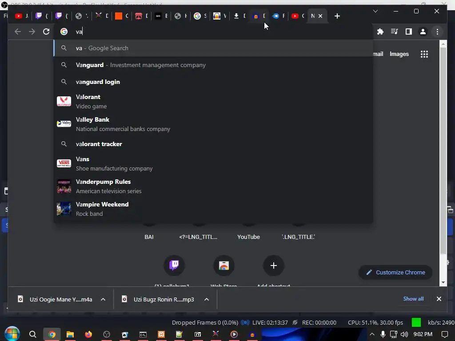The image size is (455, 341).
Task: Close the active New Tab tab
Action: 320,16
